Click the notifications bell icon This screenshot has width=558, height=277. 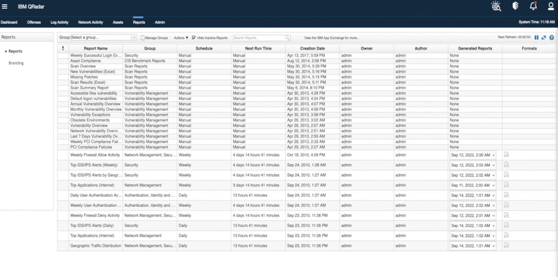click(533, 6)
